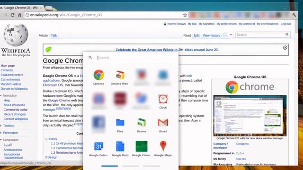Launch the Google Maps app
The height and width of the screenshot is (170, 303).
(x=163, y=149)
